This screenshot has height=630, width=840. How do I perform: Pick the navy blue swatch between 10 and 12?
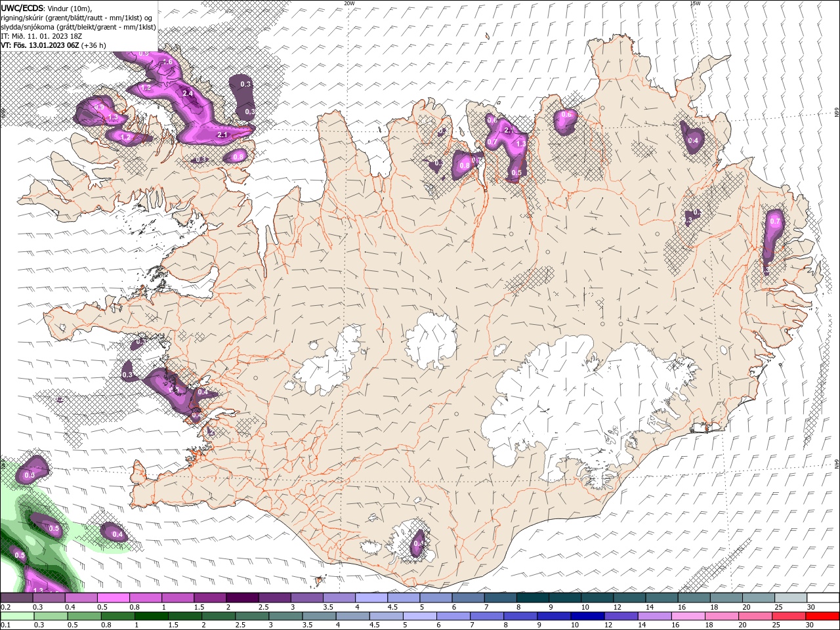pos(588,616)
